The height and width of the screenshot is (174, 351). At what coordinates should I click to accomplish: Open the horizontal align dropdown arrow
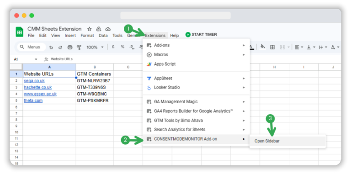pyautogui.click(x=302, y=47)
